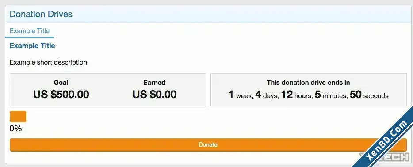This screenshot has width=413, height=167.
Task: Click the Earned label
Action: [154, 83]
